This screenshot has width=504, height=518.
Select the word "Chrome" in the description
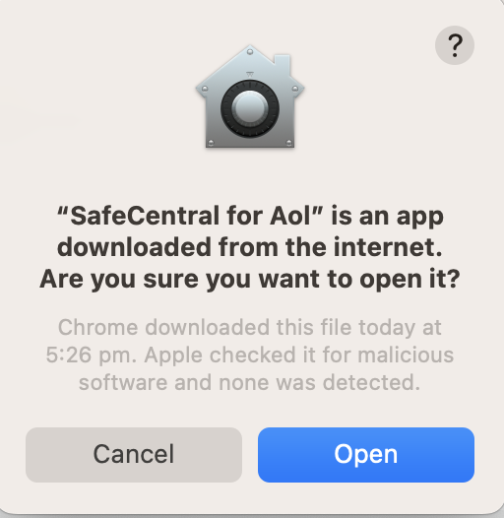(x=98, y=327)
